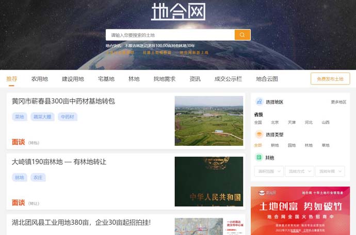Screen dimensions: 356x235
Task: Select 林地 under 选择类型 filter
Action: click(x=309, y=145)
